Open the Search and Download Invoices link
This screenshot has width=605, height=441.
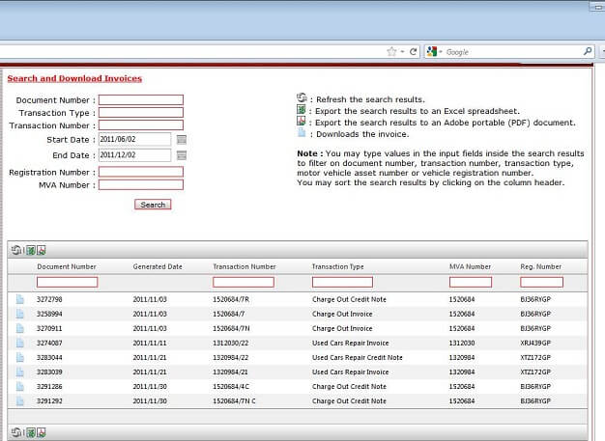(74, 78)
